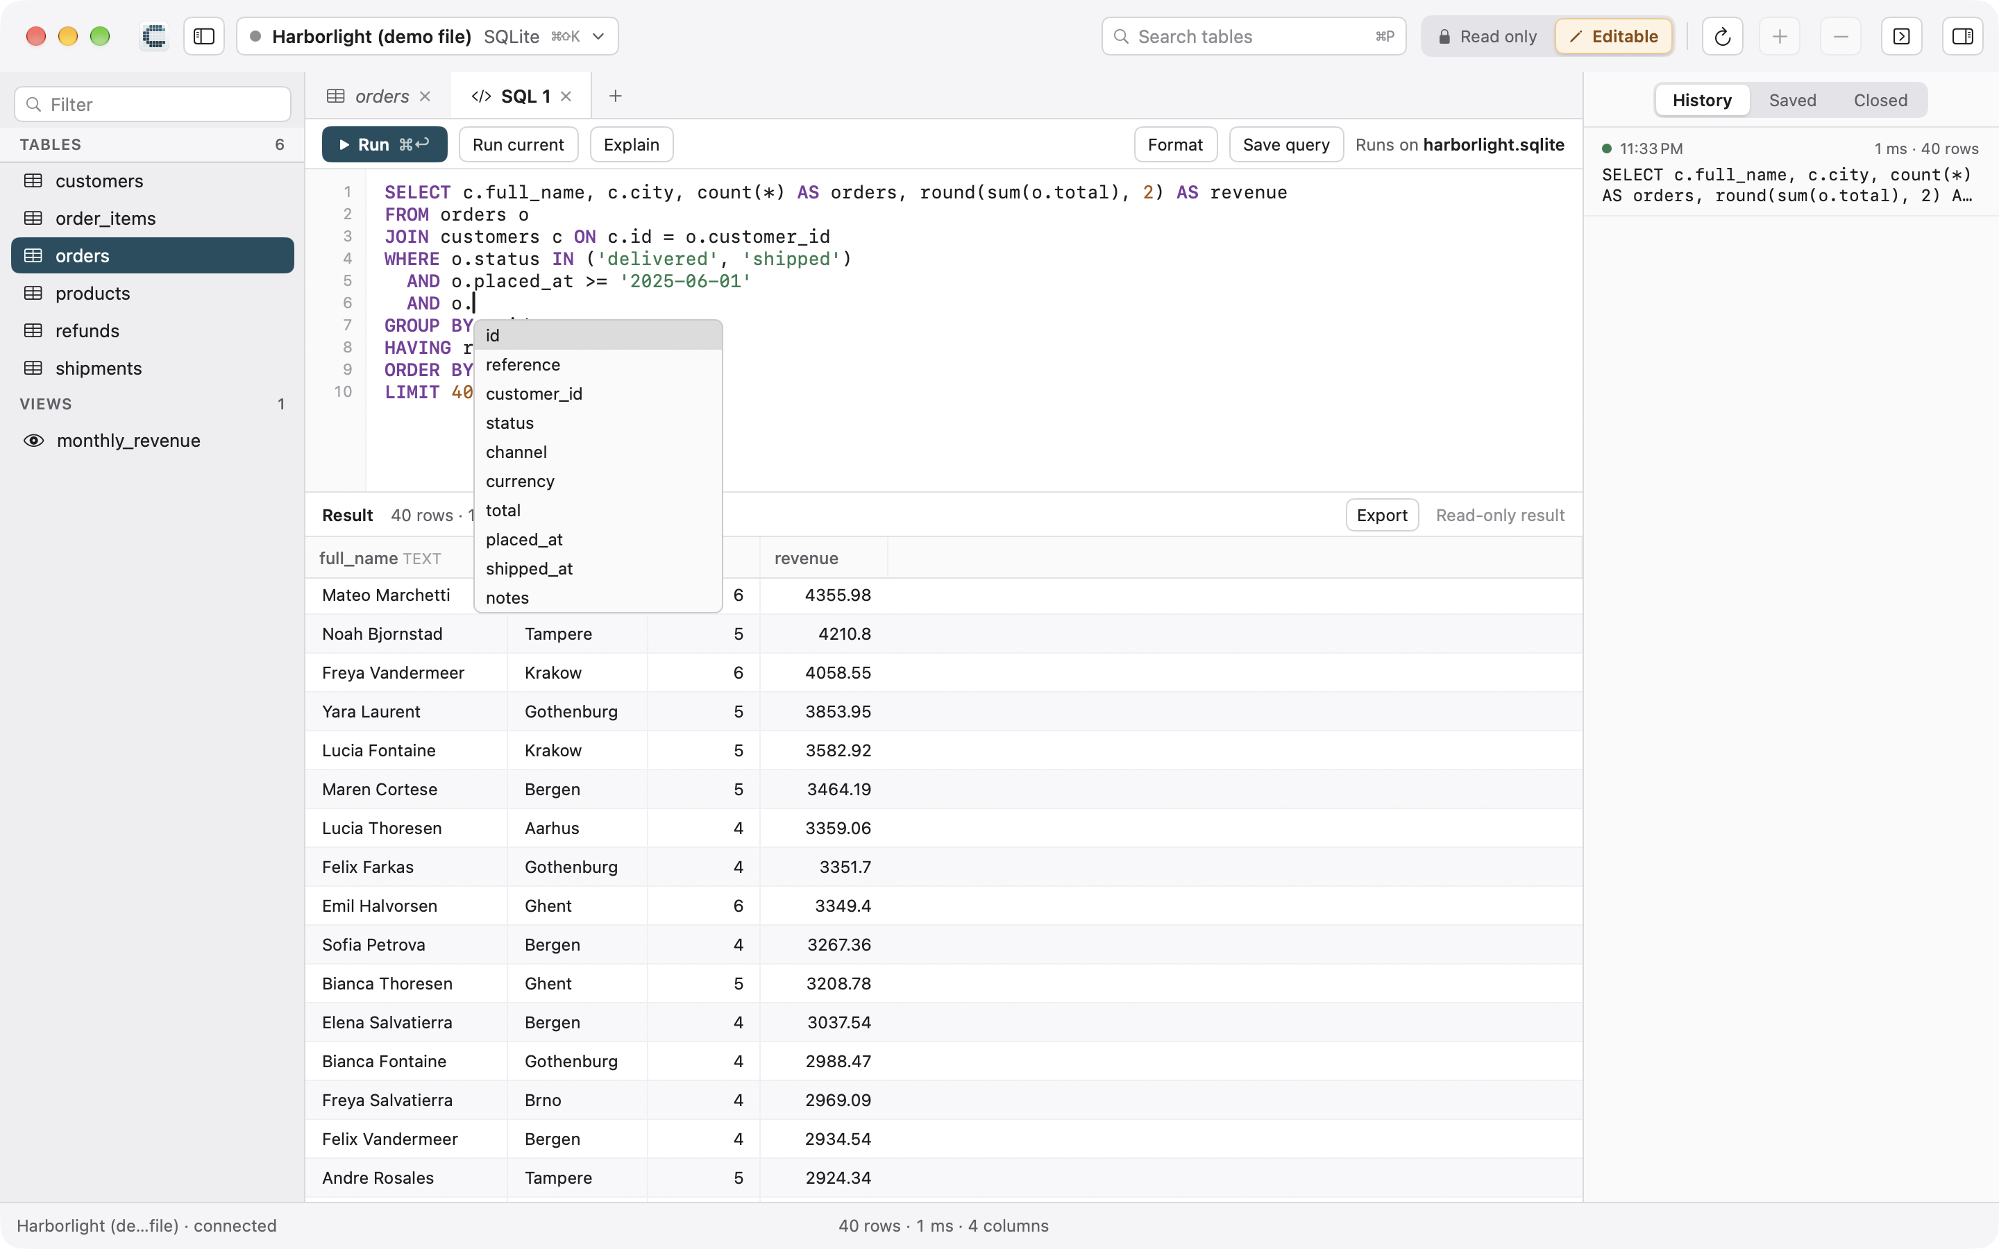Run the SQL query
Screen dimensions: 1999x1249
click(385, 144)
